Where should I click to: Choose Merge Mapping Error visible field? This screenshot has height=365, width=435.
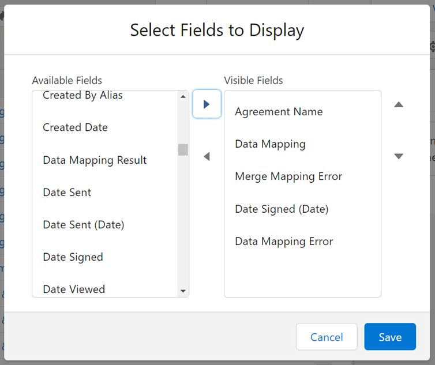pyautogui.click(x=288, y=176)
